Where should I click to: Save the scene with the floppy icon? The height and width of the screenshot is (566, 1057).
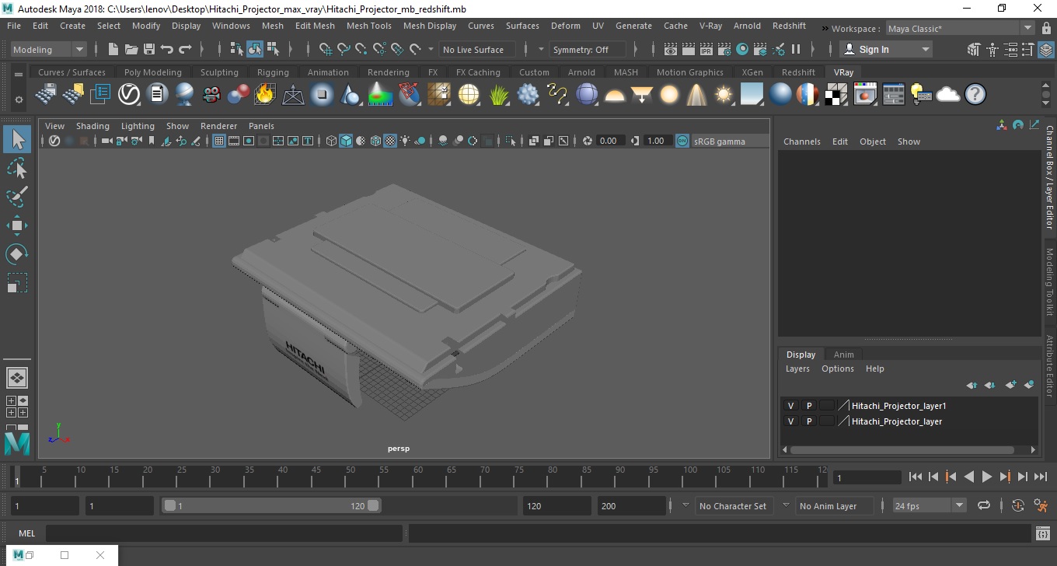click(x=149, y=49)
